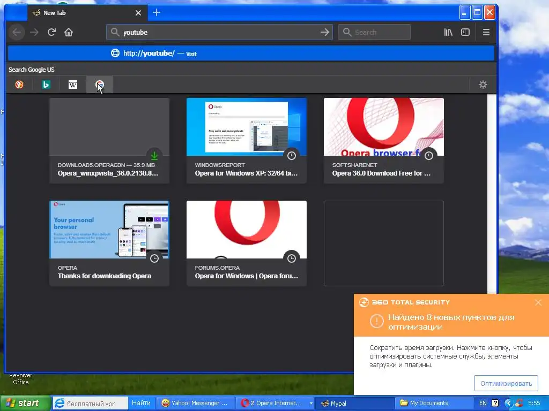Open My Documents from the taskbar
Viewport: 549px width, 411px height.
tap(434, 403)
